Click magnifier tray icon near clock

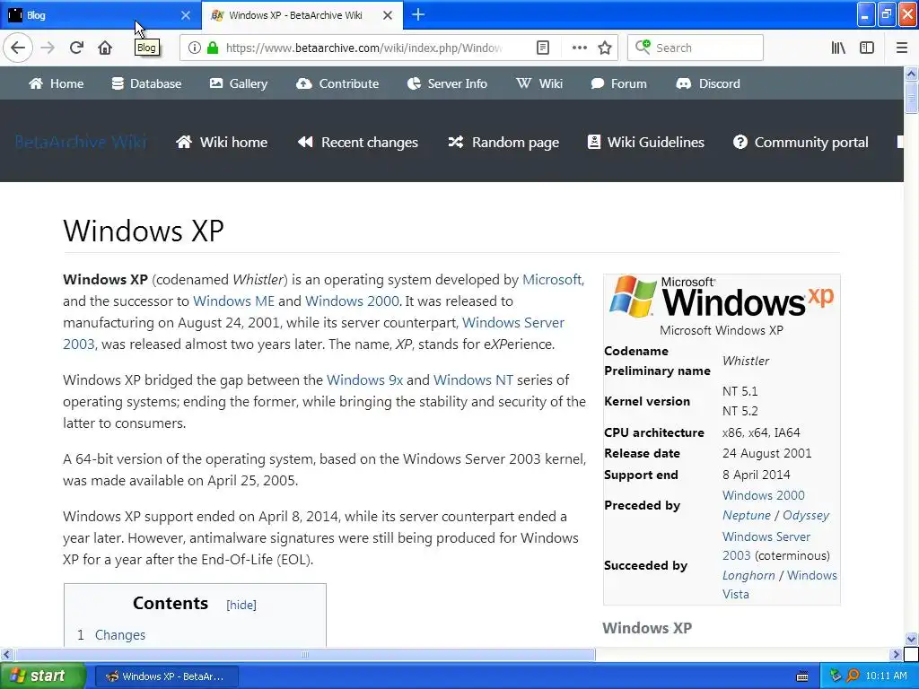click(x=853, y=676)
